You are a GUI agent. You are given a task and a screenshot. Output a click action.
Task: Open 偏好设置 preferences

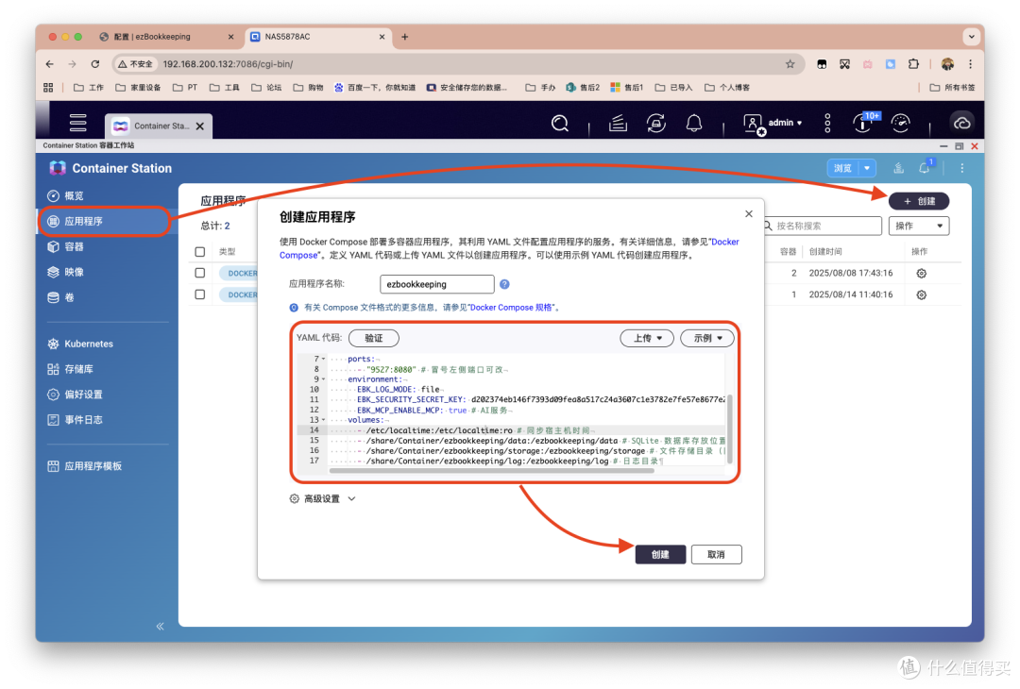point(75,394)
